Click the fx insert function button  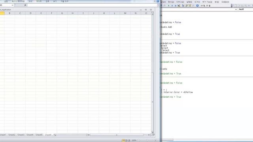point(25,5)
